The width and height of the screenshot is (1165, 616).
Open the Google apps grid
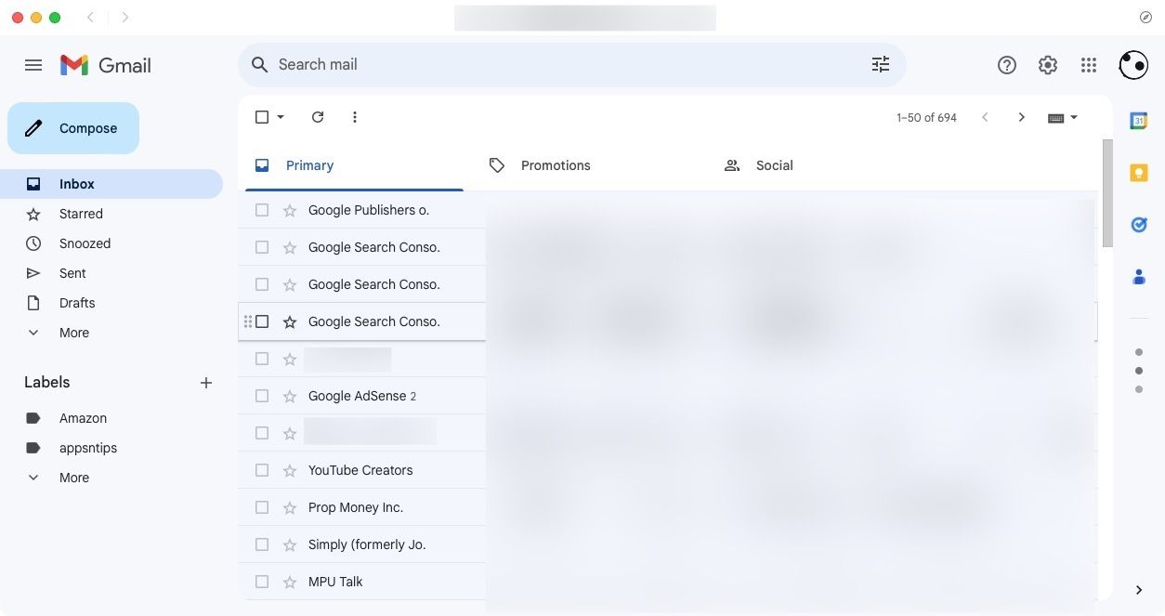coord(1089,65)
